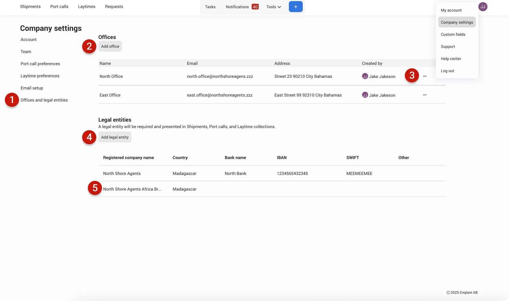Viewport: 509px width, 301px height.
Task: Open more options for North Office row
Action: (x=425, y=76)
